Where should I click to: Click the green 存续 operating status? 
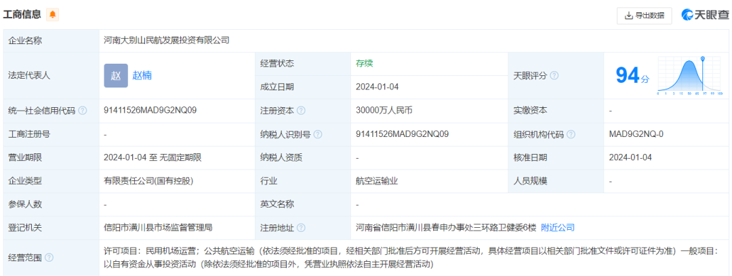coord(365,64)
